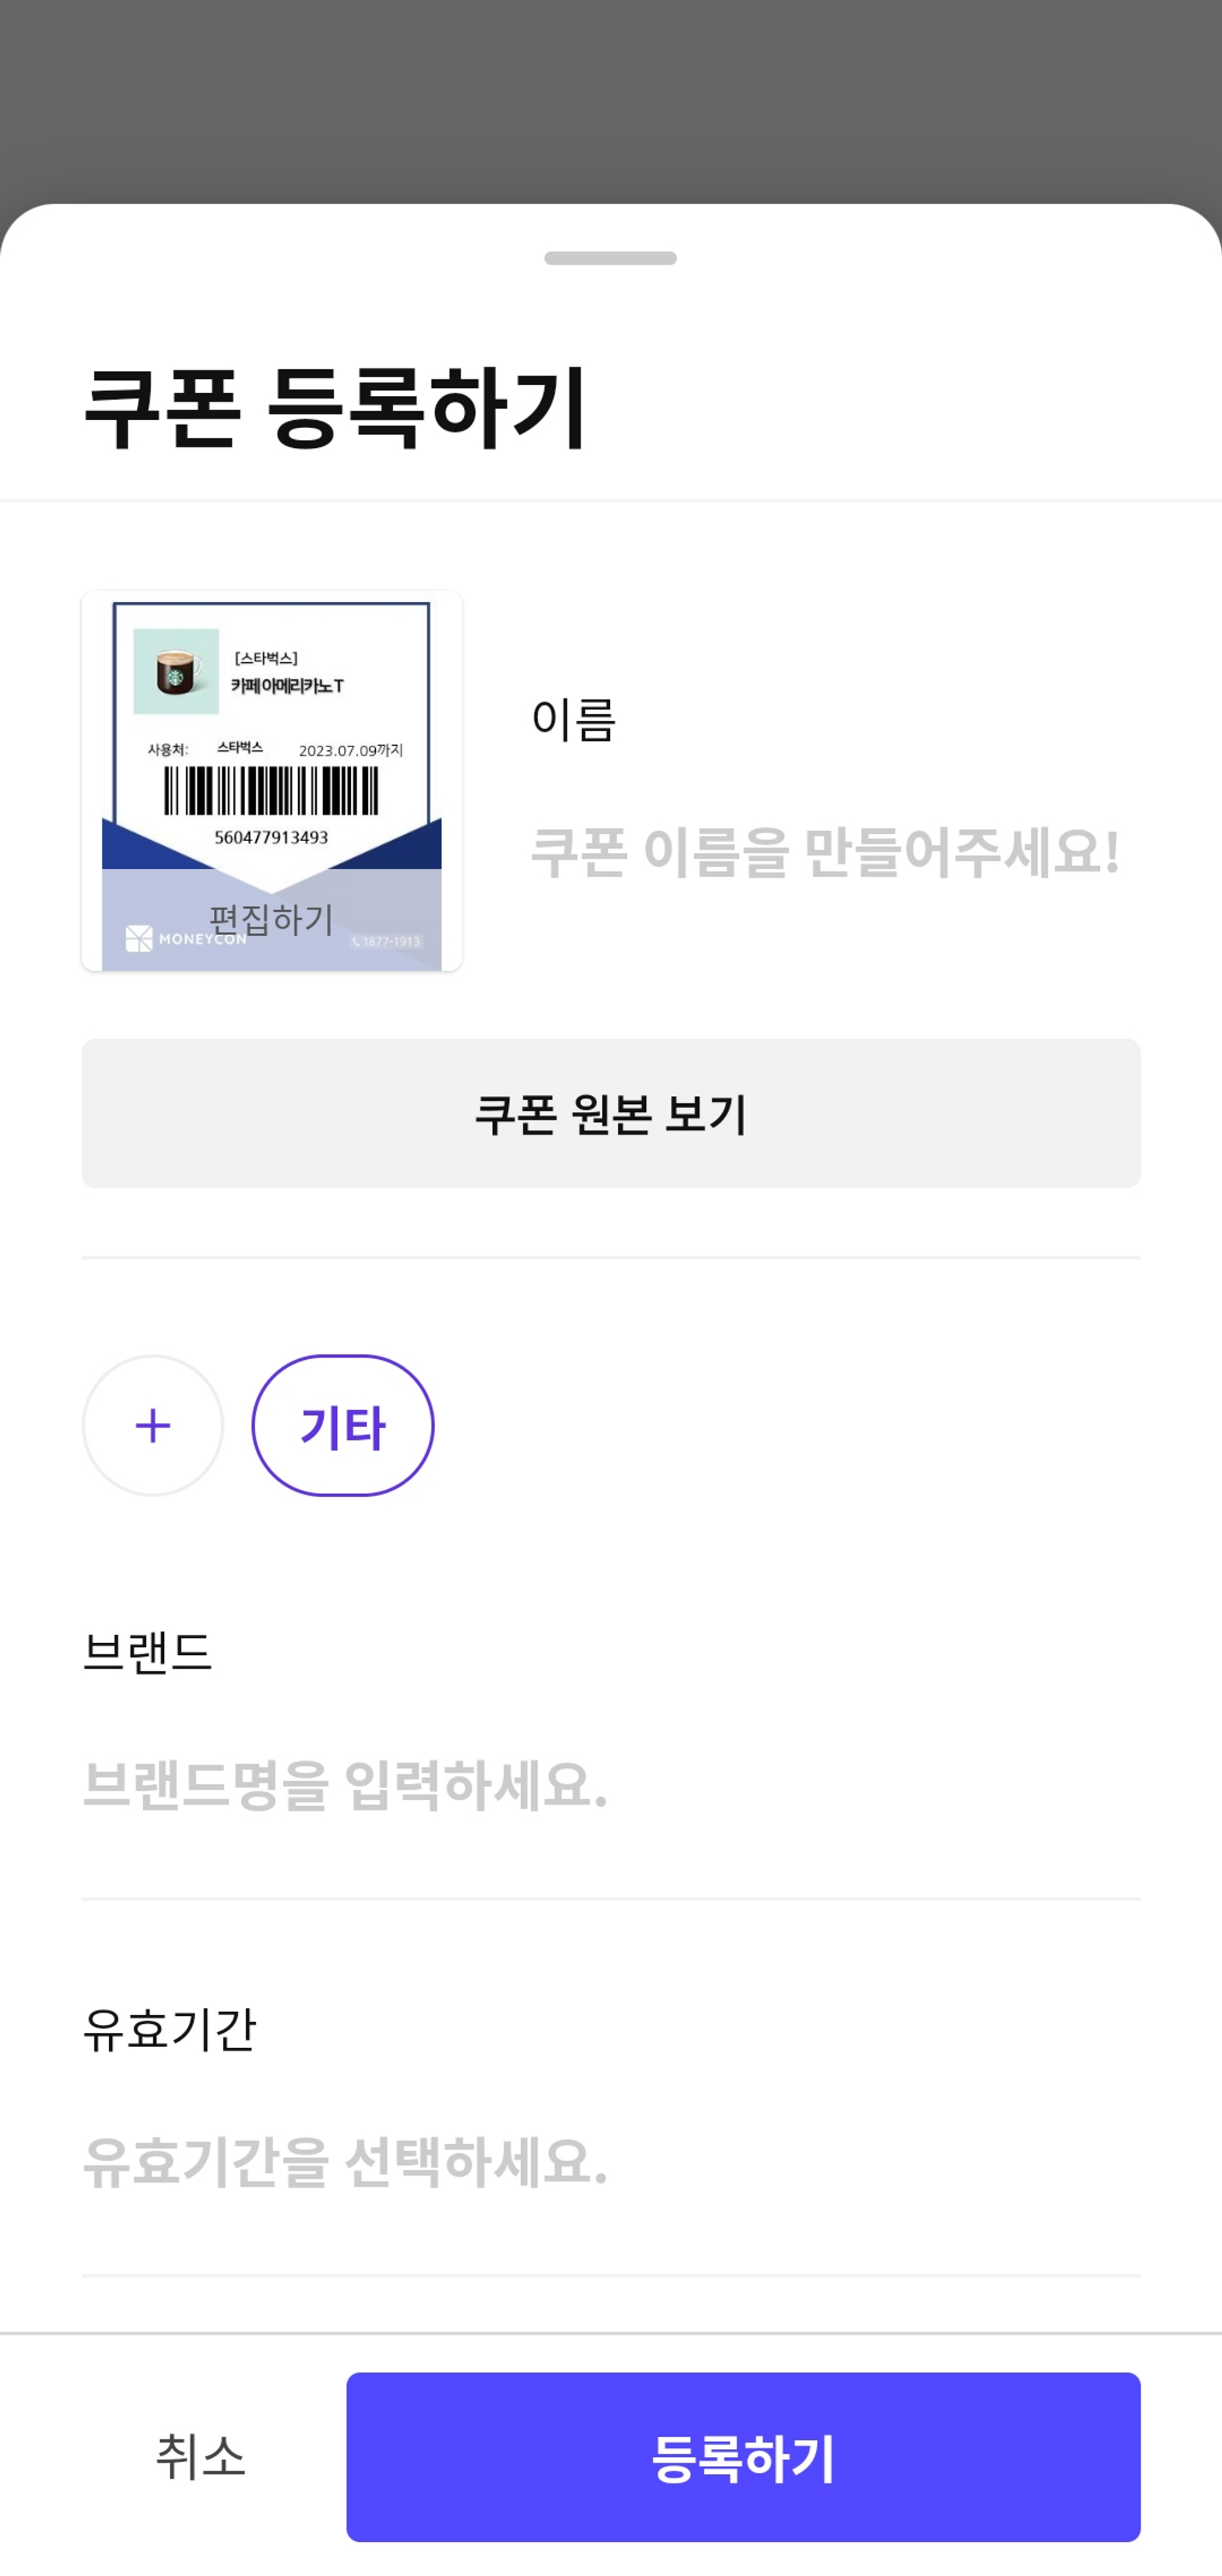
Task: Click the barcode on the coupon thumbnail
Action: click(x=271, y=791)
